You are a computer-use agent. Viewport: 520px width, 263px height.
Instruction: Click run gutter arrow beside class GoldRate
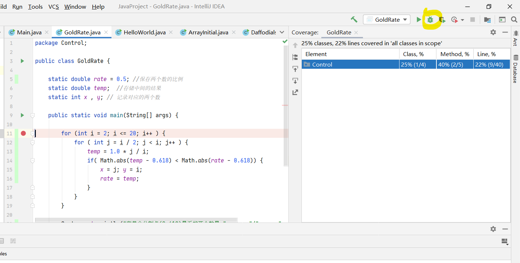point(22,61)
